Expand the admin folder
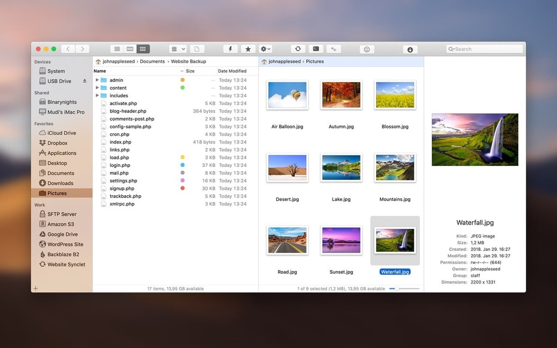557x348 pixels. point(97,80)
